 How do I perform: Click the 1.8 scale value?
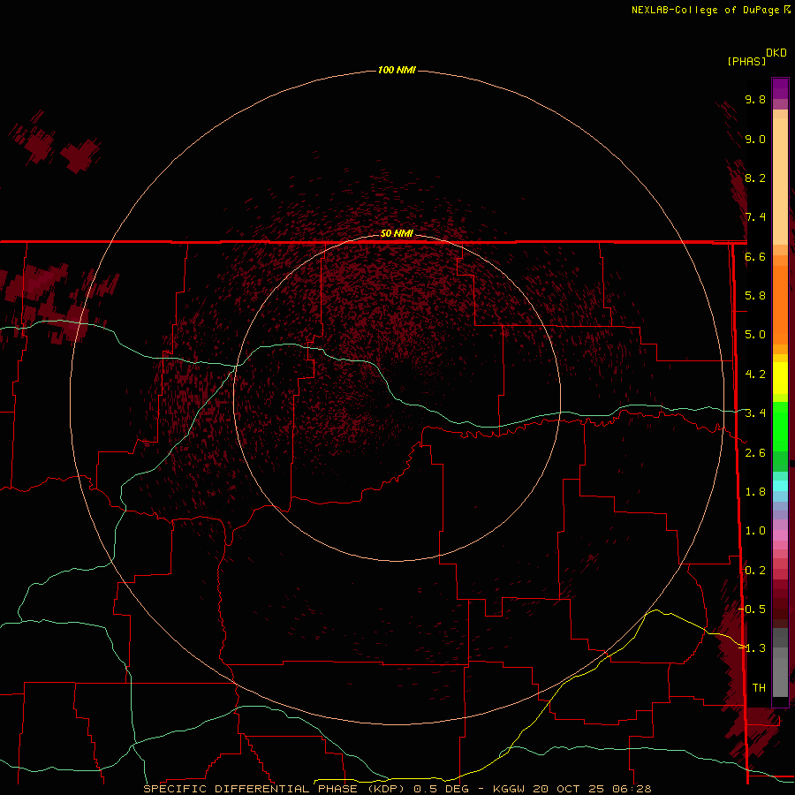tap(755, 492)
